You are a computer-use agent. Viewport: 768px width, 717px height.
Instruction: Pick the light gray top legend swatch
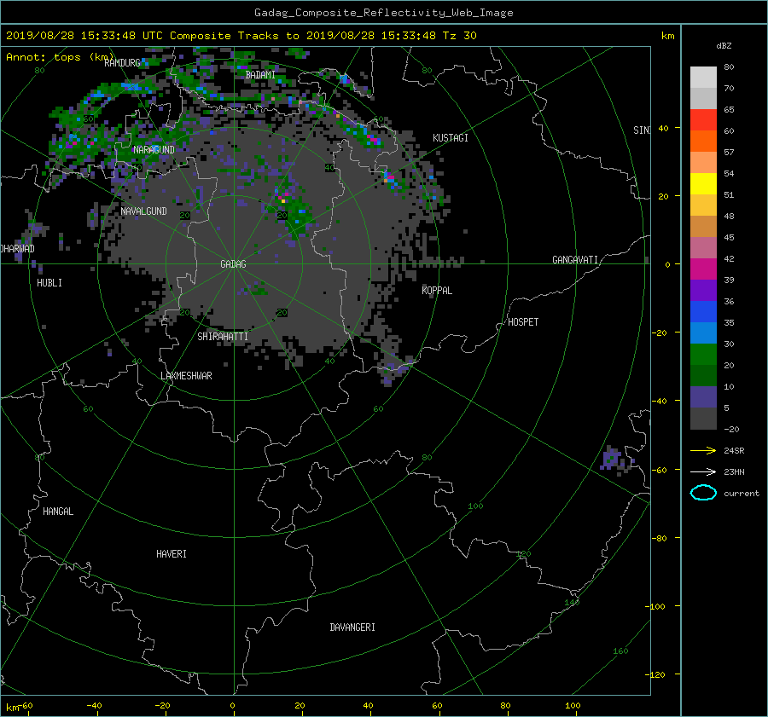[x=703, y=77]
